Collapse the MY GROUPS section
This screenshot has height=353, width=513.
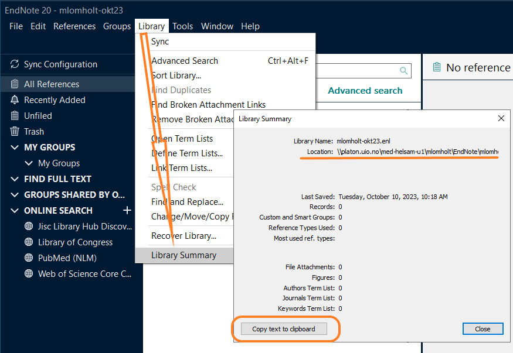click(x=15, y=148)
